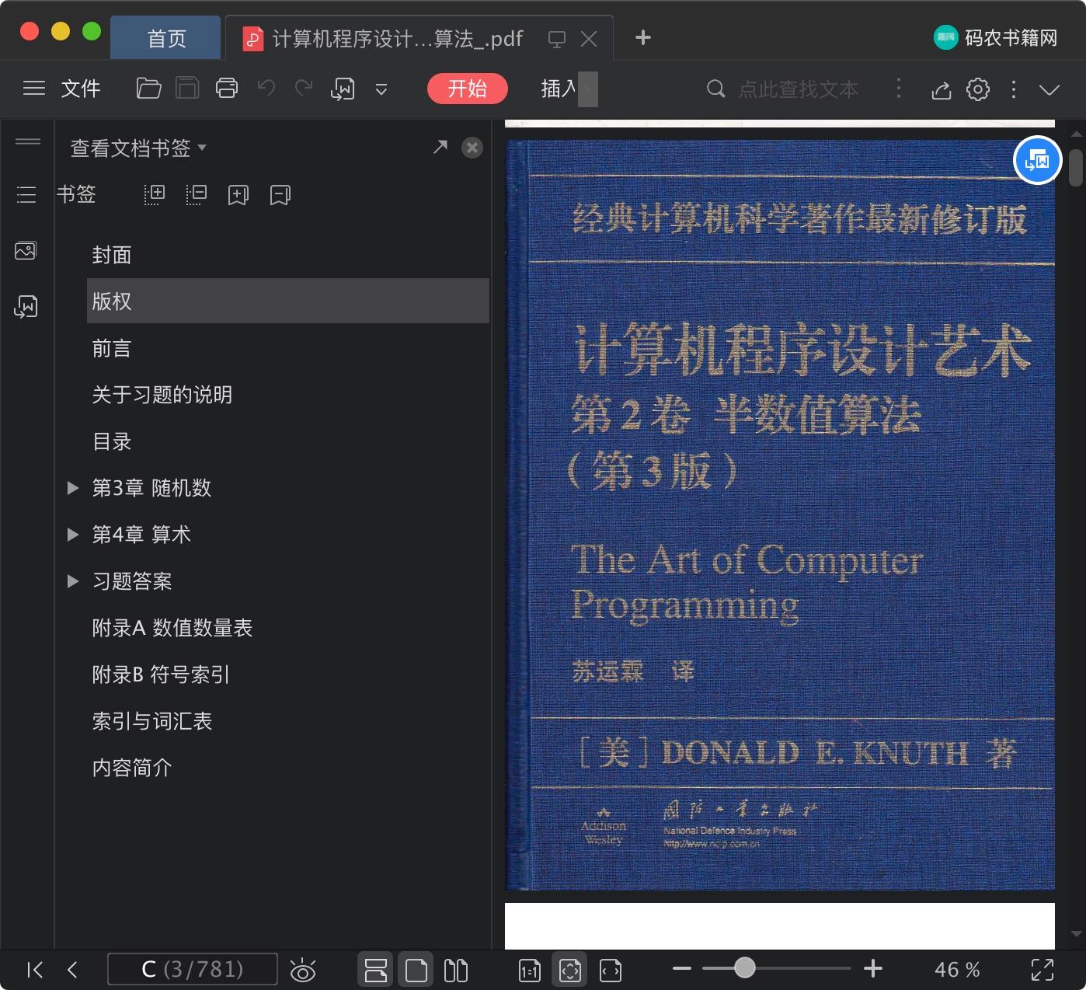Expand the 习题答案 bookmark
This screenshot has height=990, width=1086.
(73, 581)
